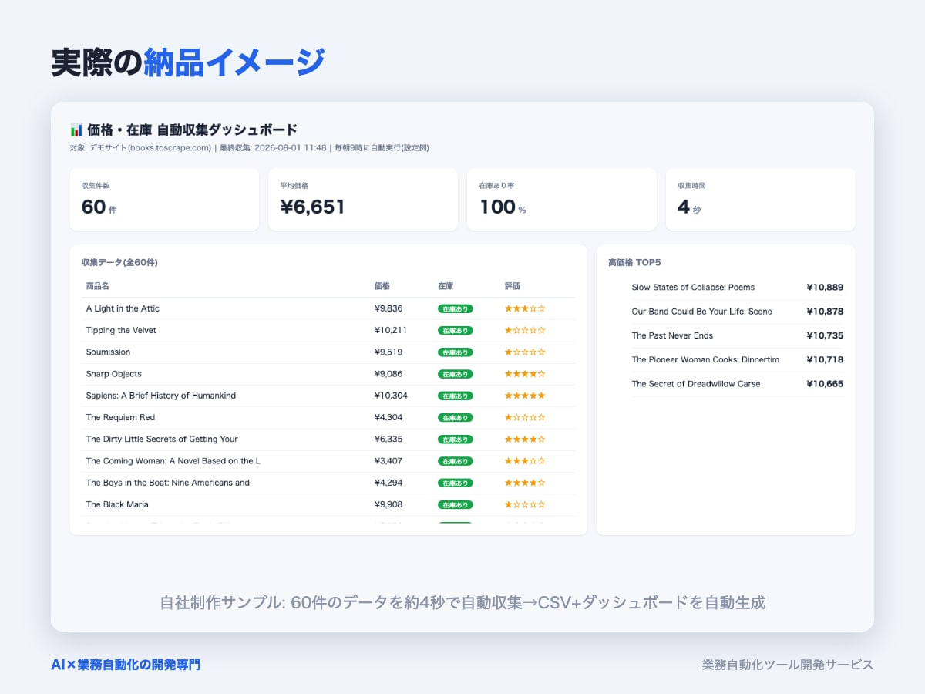This screenshot has width=925, height=694.
Task: Click star rating for Soumission
Action: [x=525, y=352]
